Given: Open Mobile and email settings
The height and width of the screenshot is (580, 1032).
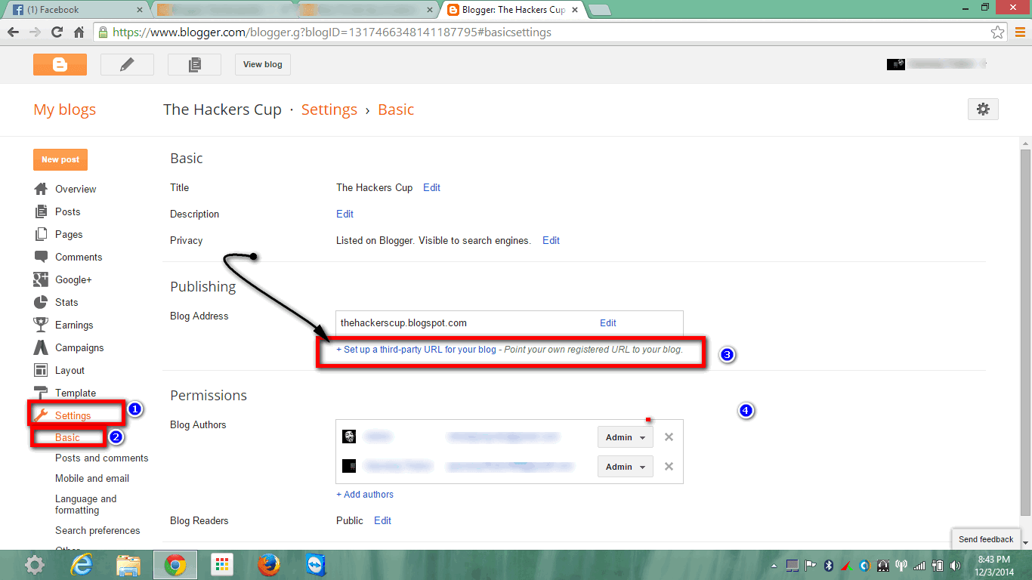Looking at the screenshot, I should [x=92, y=478].
